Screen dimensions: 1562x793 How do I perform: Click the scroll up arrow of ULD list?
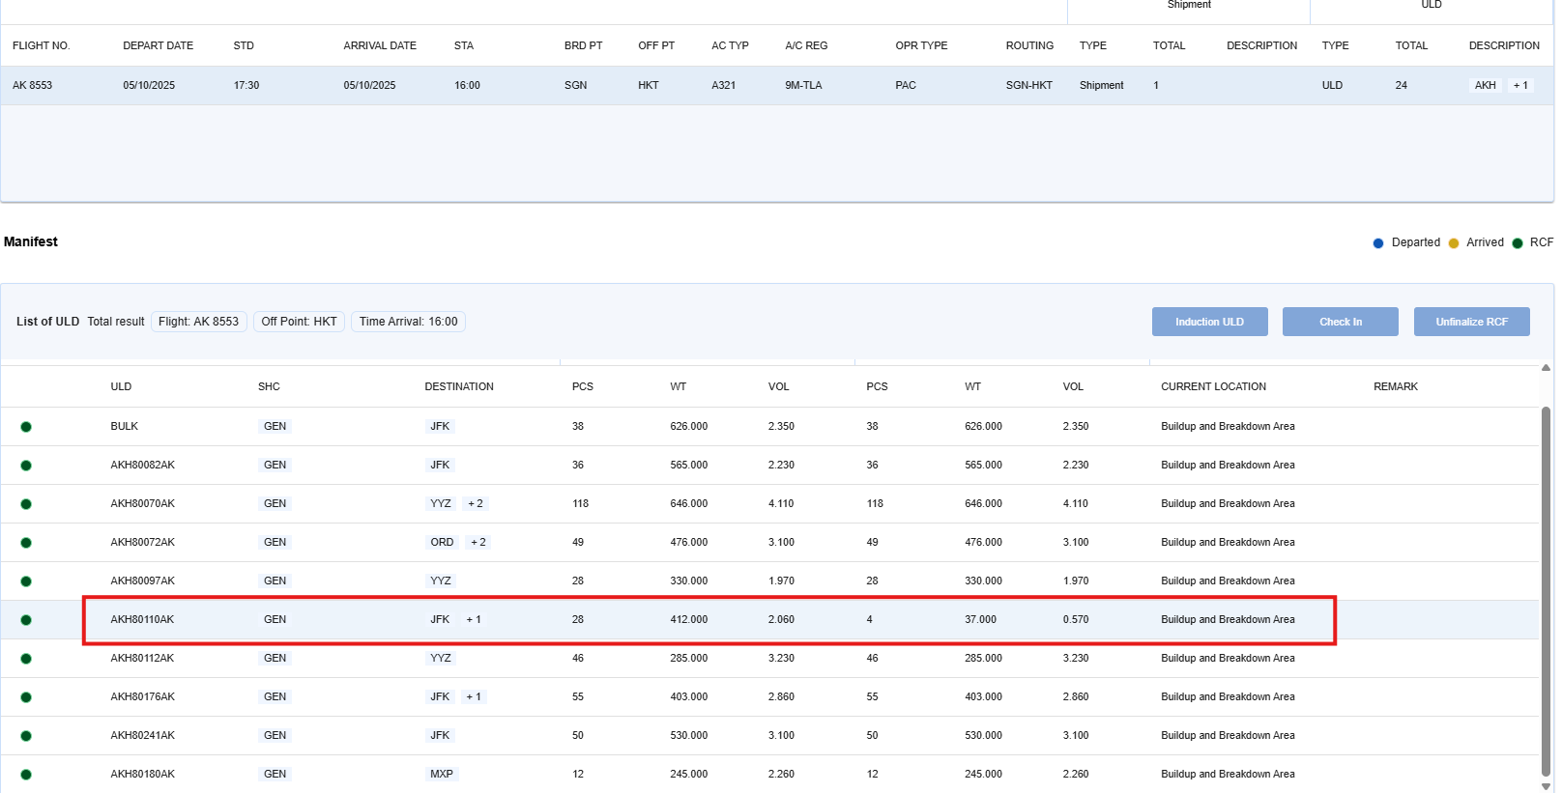pos(1546,368)
